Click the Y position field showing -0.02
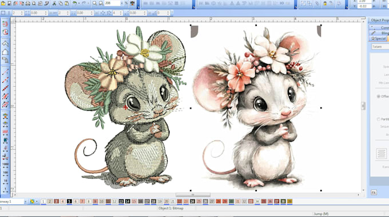Image resolution: width=389 pixels, height=217 pixels. [364, 6]
